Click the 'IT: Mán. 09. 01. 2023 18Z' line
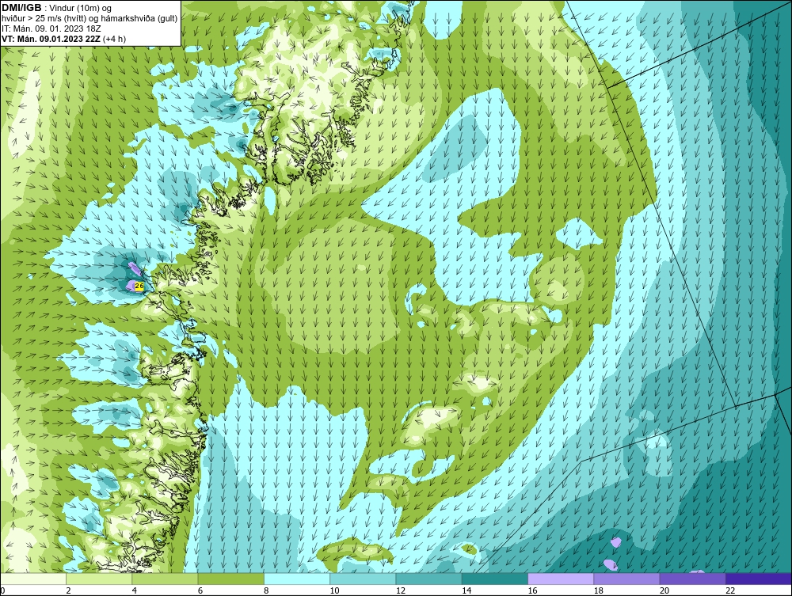The width and height of the screenshot is (792, 596). pyautogui.click(x=51, y=28)
